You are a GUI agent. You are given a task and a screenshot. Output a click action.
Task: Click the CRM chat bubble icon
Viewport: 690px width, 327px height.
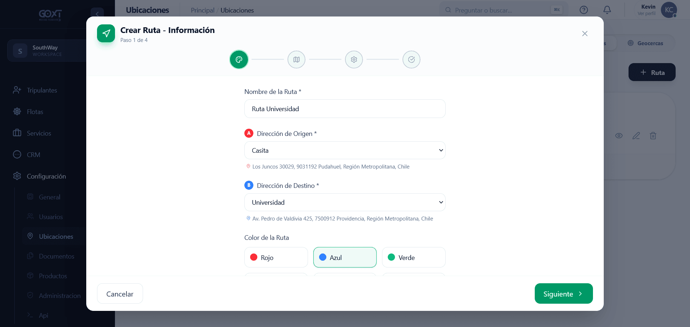point(17,155)
